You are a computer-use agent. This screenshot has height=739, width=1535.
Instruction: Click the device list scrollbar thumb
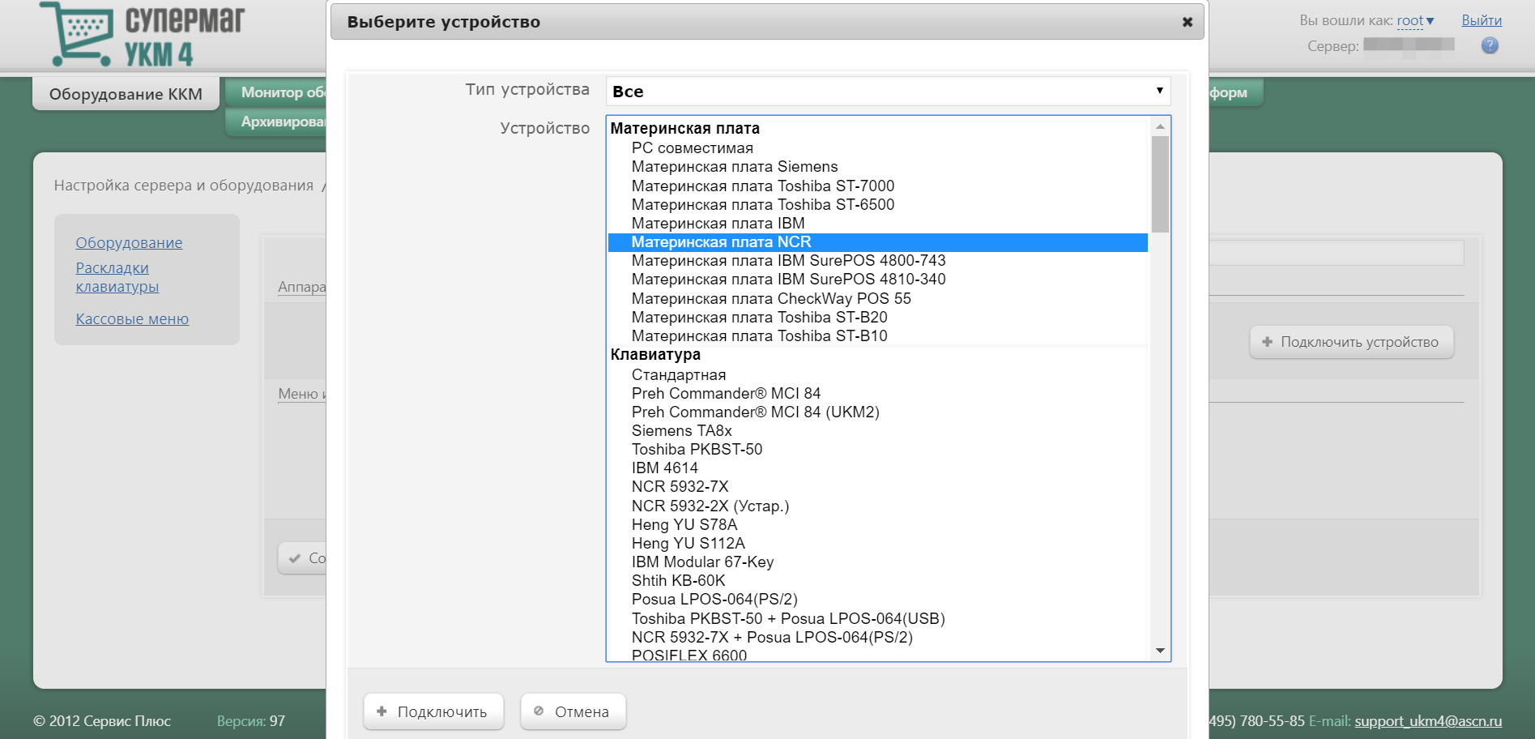[1160, 184]
